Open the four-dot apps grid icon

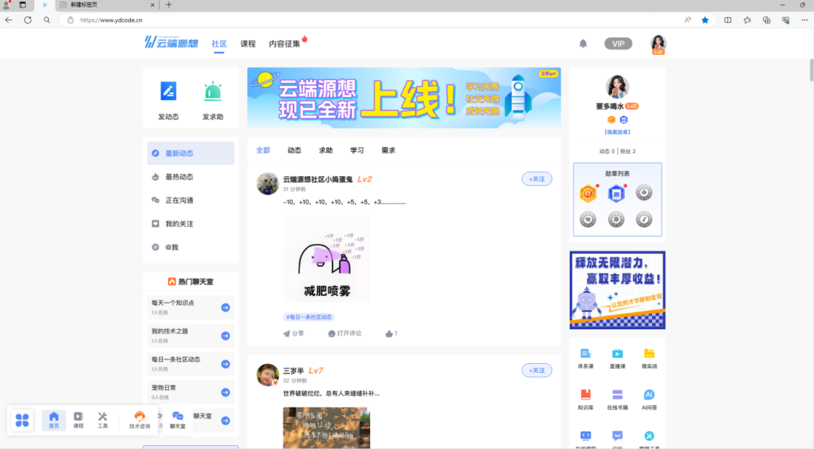click(22, 420)
